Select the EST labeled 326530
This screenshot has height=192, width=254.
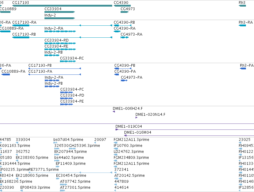61,146
